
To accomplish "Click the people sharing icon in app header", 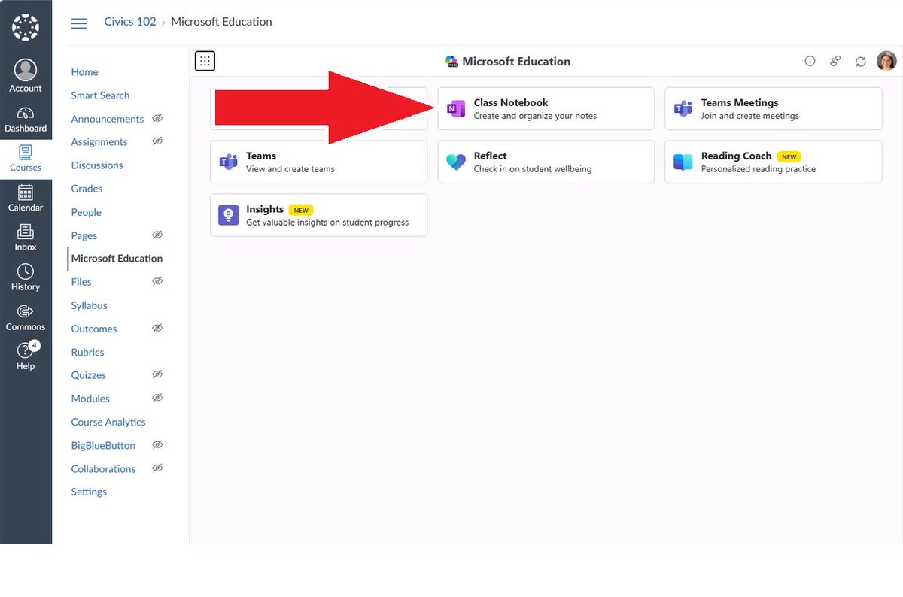I will tap(835, 62).
